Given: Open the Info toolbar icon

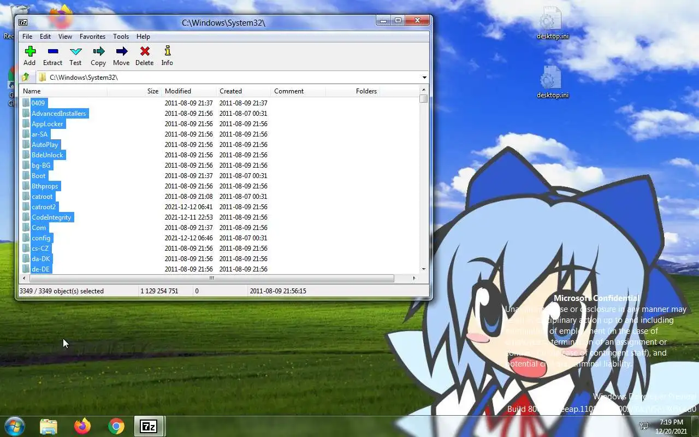Looking at the screenshot, I should (168, 51).
